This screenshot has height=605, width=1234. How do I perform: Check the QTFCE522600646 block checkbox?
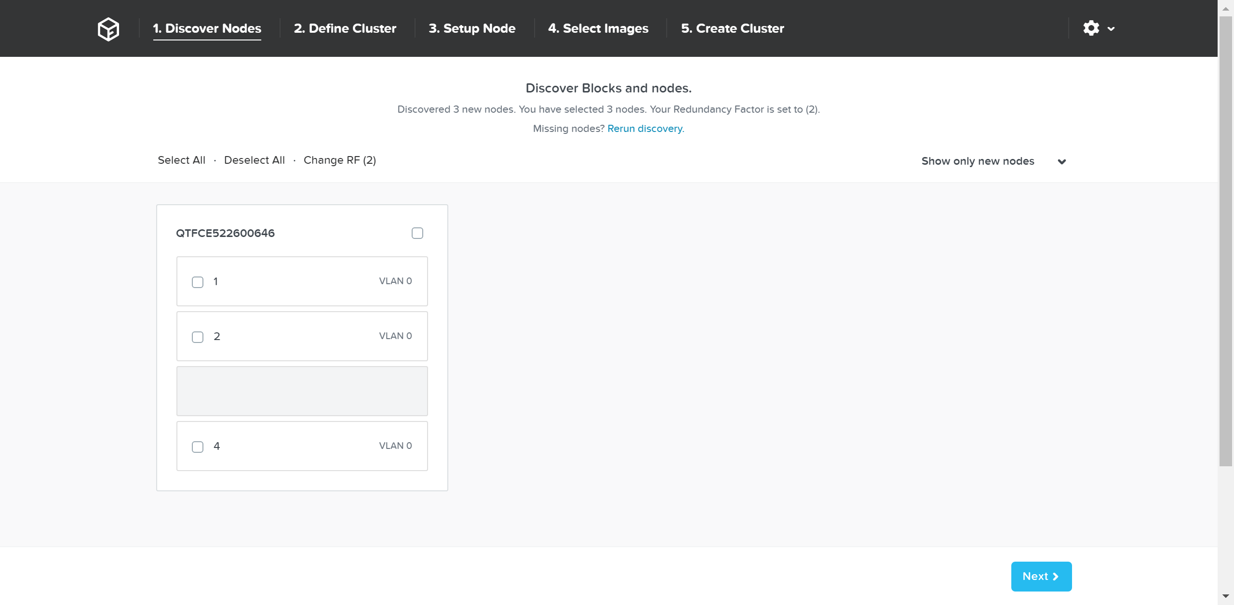(416, 233)
